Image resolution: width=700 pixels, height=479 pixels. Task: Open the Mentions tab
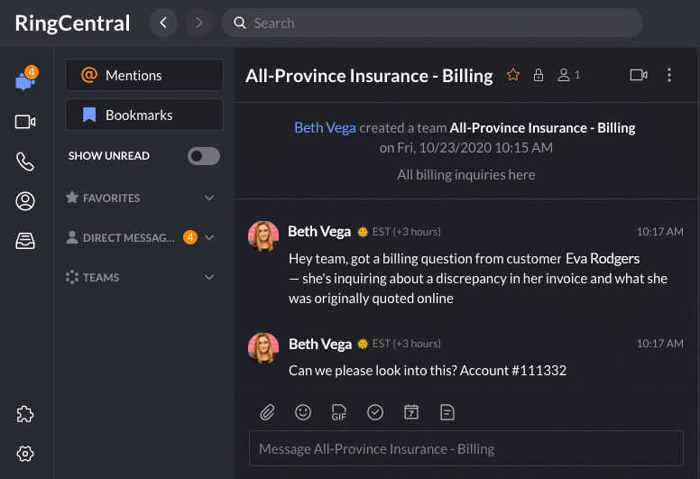[144, 76]
